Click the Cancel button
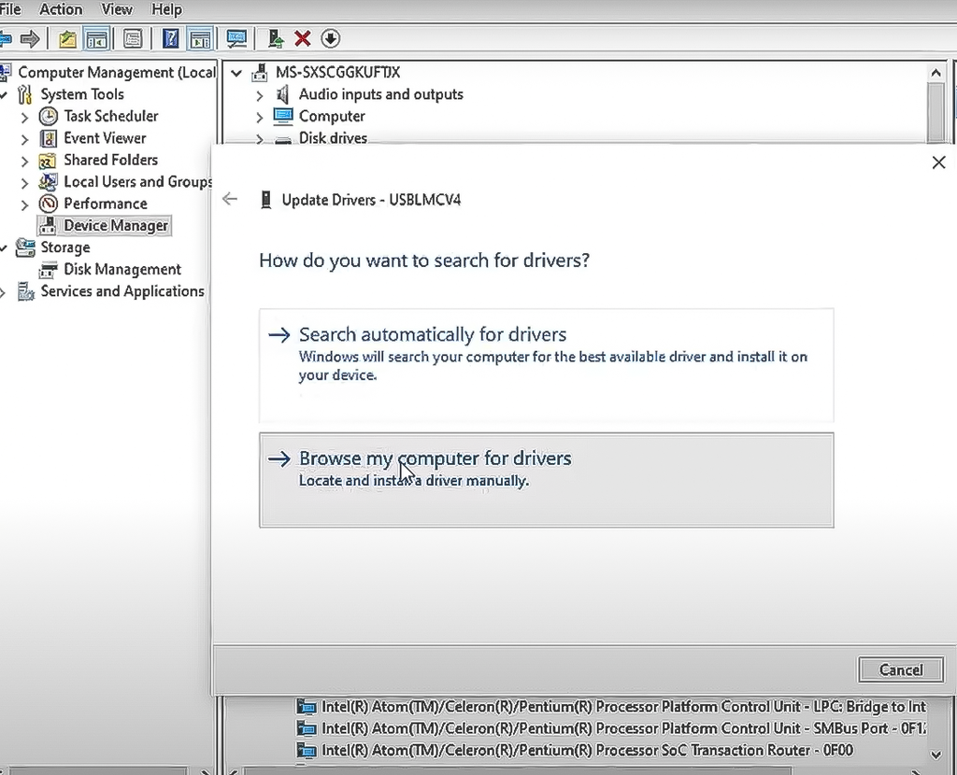Image resolution: width=957 pixels, height=775 pixels. coord(900,669)
